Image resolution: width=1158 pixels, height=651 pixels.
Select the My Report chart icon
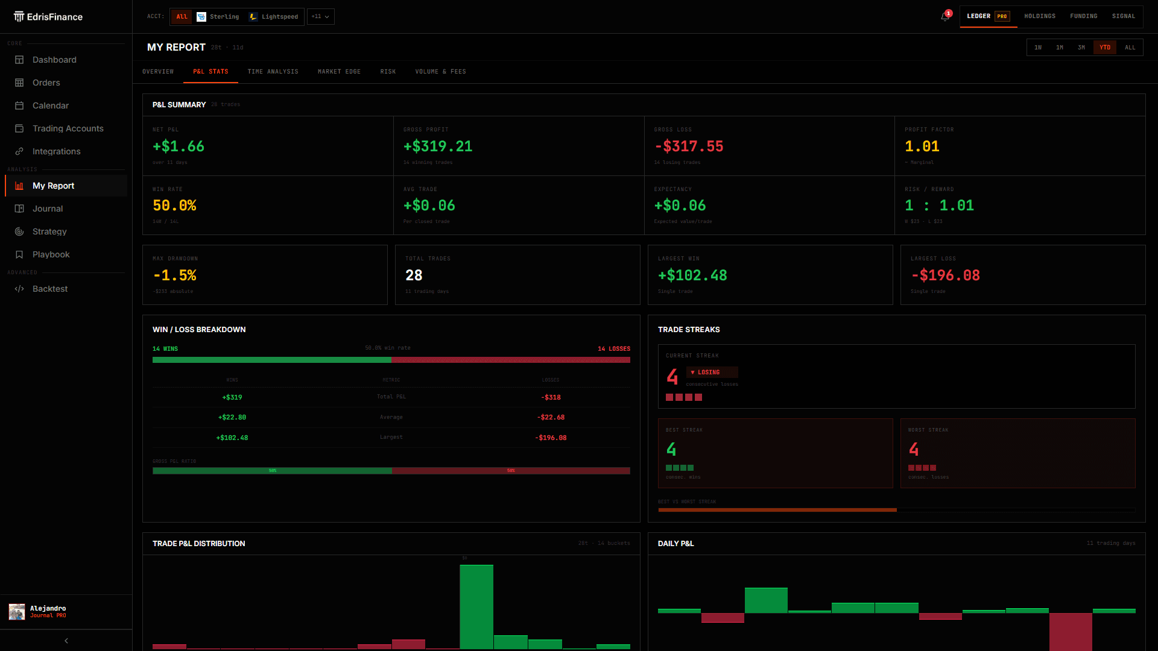click(x=19, y=186)
